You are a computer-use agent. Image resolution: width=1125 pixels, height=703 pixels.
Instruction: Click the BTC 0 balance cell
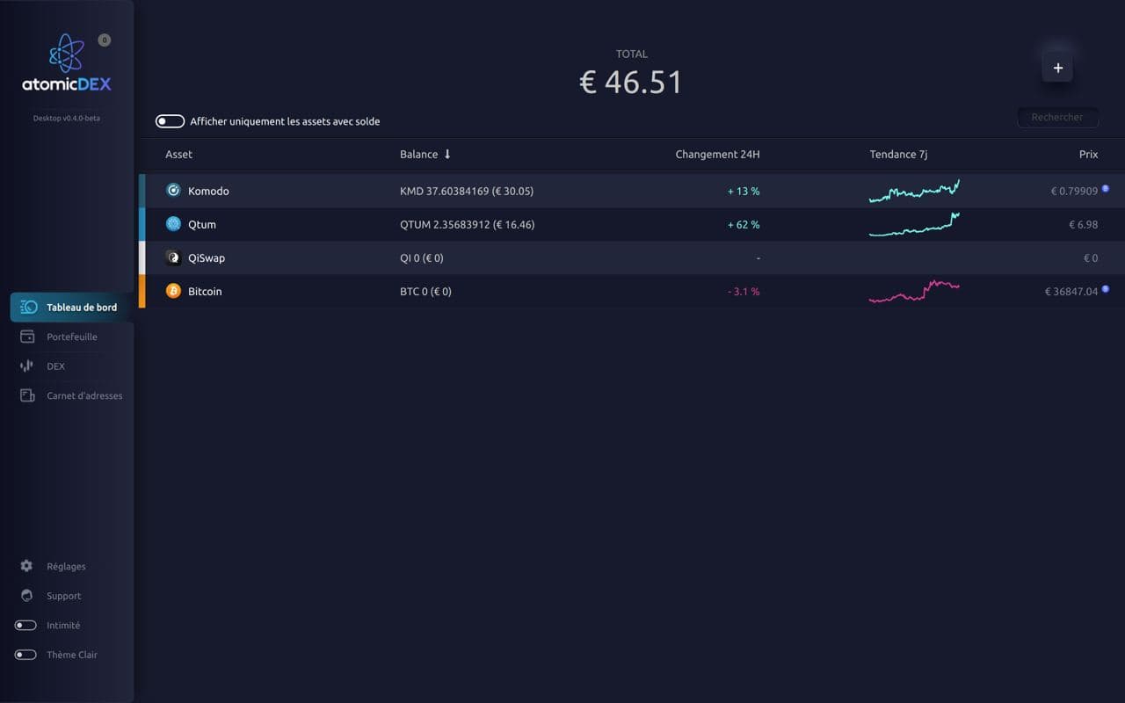[425, 291]
